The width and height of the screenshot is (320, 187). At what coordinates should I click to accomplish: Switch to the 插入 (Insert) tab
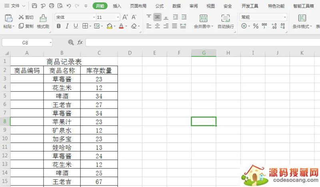pyautogui.click(x=117, y=6)
